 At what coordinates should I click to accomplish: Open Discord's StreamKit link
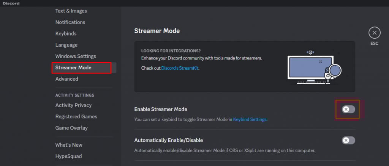(x=180, y=68)
